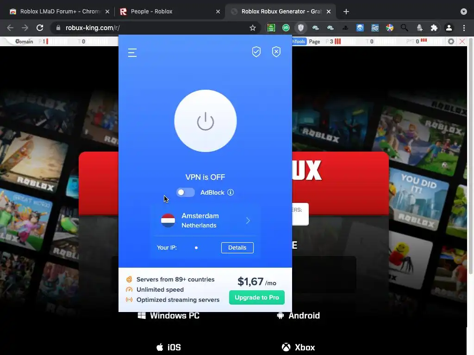Open the Chrome profile avatar
The image size is (474, 355).
point(449,28)
